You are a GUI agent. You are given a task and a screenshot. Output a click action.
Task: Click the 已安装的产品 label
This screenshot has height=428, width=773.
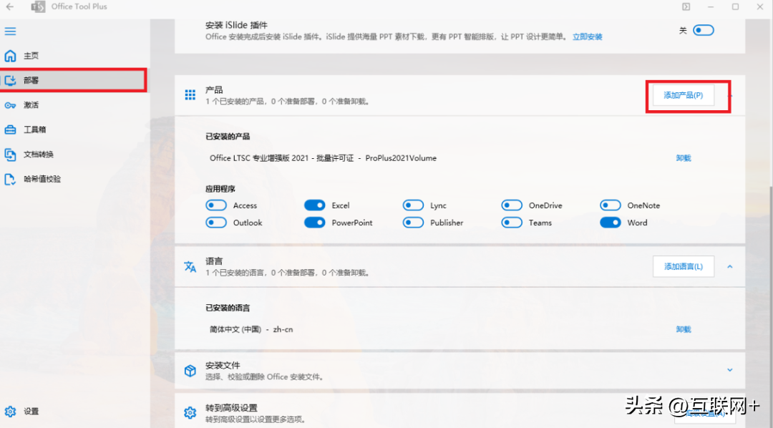click(x=228, y=137)
